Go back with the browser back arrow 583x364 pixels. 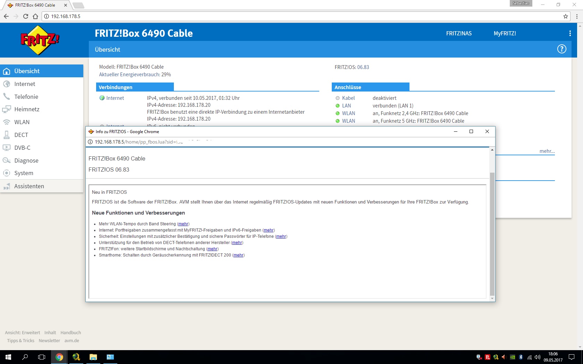[6, 16]
